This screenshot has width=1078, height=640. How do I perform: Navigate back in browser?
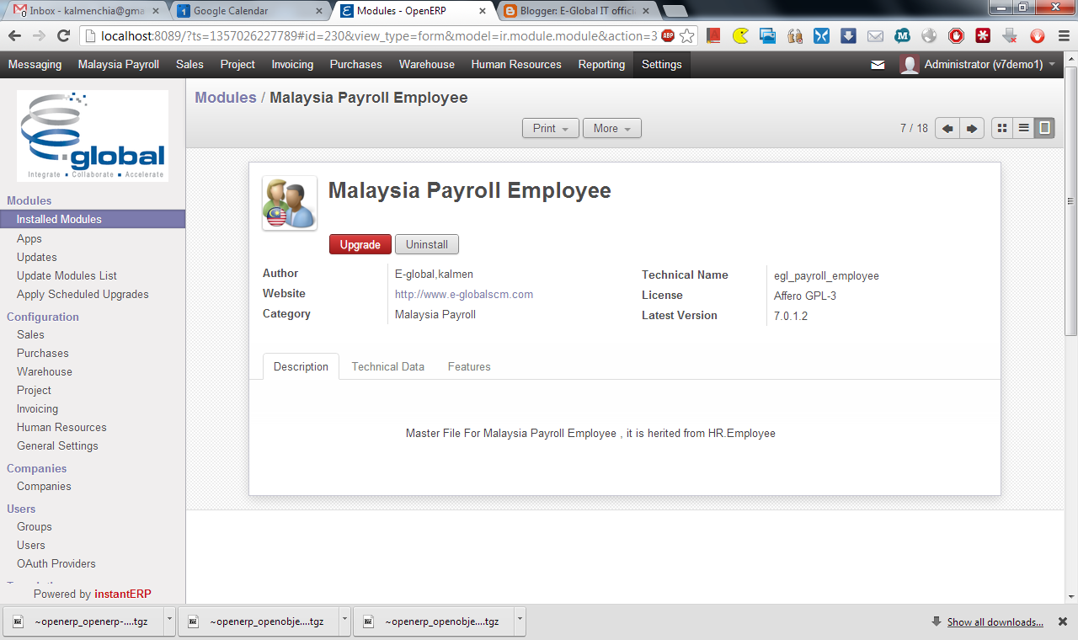pyautogui.click(x=14, y=36)
